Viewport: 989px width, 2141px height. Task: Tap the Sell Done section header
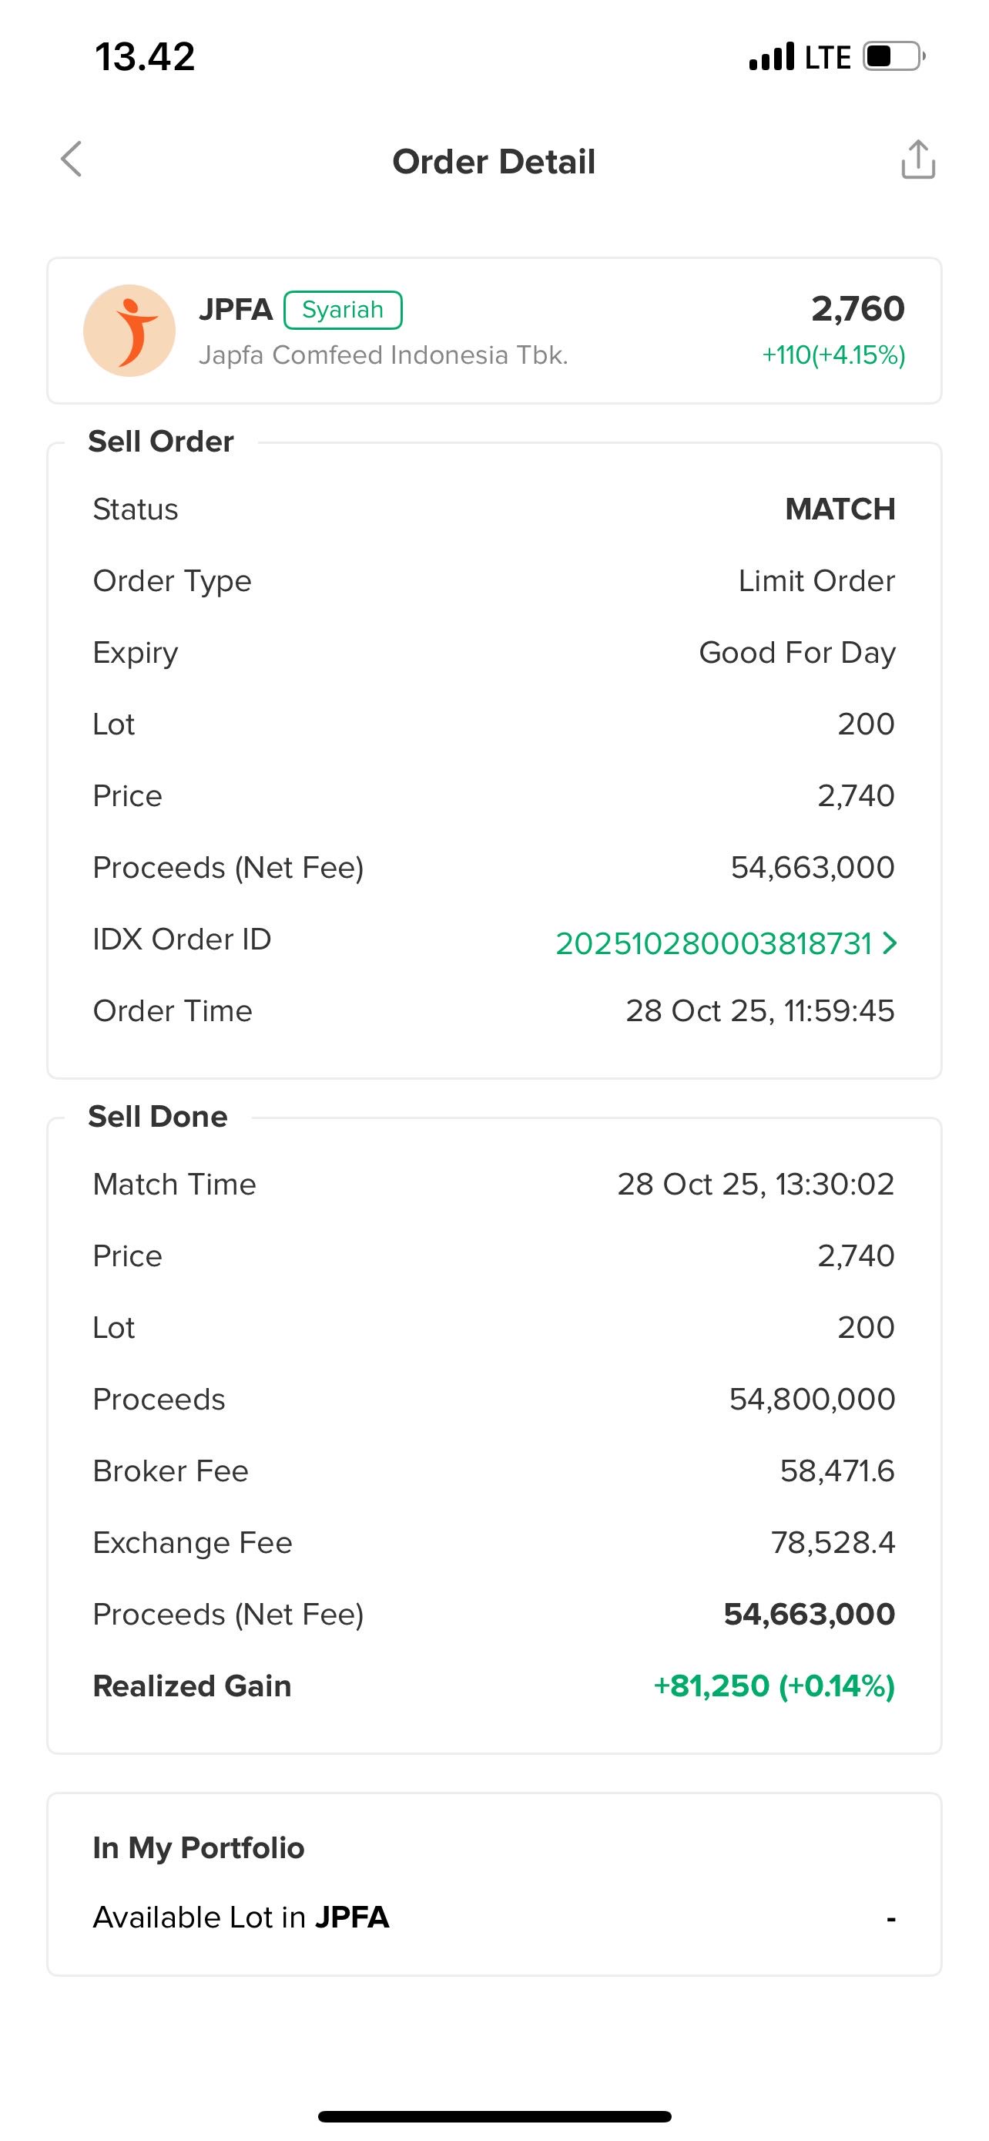(x=158, y=1116)
